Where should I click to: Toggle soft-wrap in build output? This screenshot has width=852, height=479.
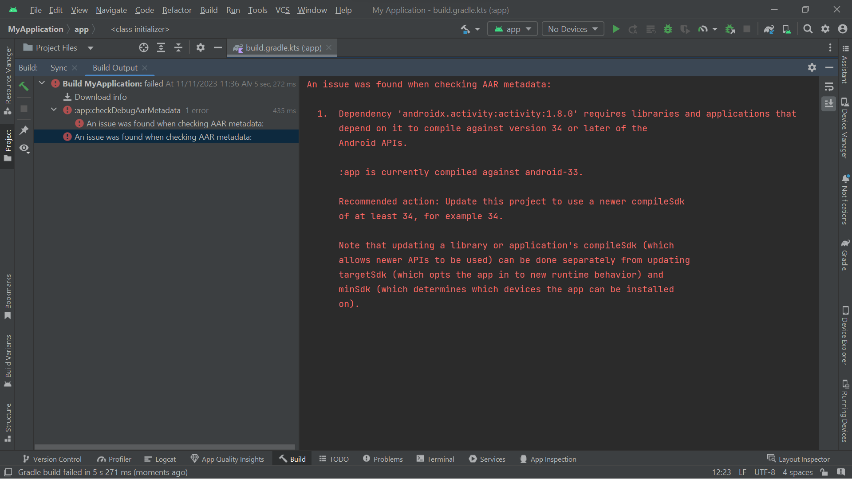[x=829, y=87]
